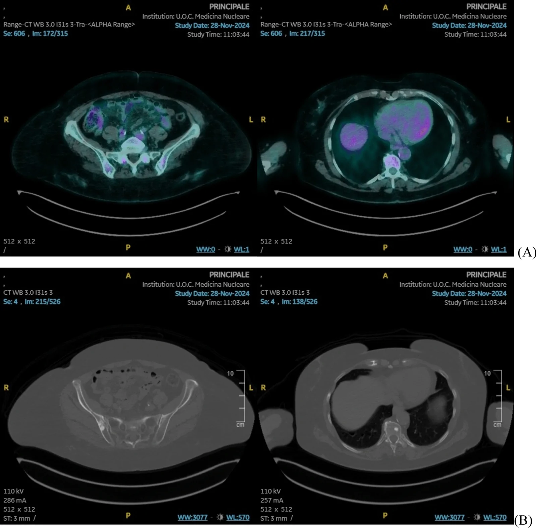Click the window-level sun icon in panel Im: 215/526
The image size is (536, 528).
(220, 517)
